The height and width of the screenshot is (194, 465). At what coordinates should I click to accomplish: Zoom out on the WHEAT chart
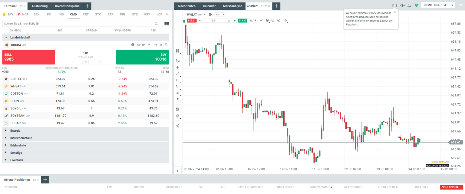click(273, 21)
